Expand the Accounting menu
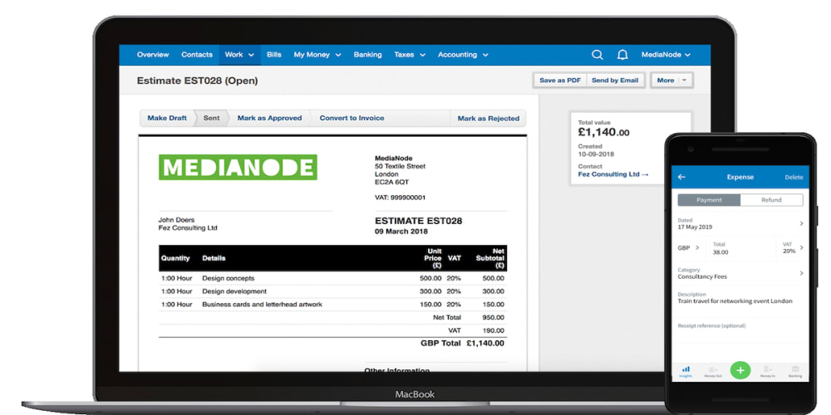831x415 pixels. point(463,55)
